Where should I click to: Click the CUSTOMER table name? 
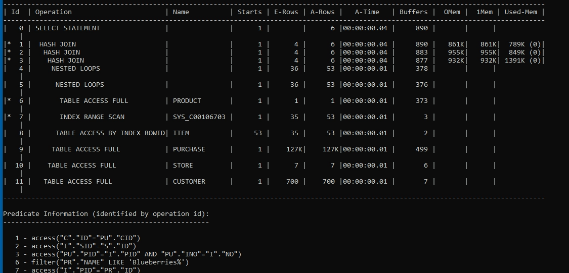tap(189, 181)
